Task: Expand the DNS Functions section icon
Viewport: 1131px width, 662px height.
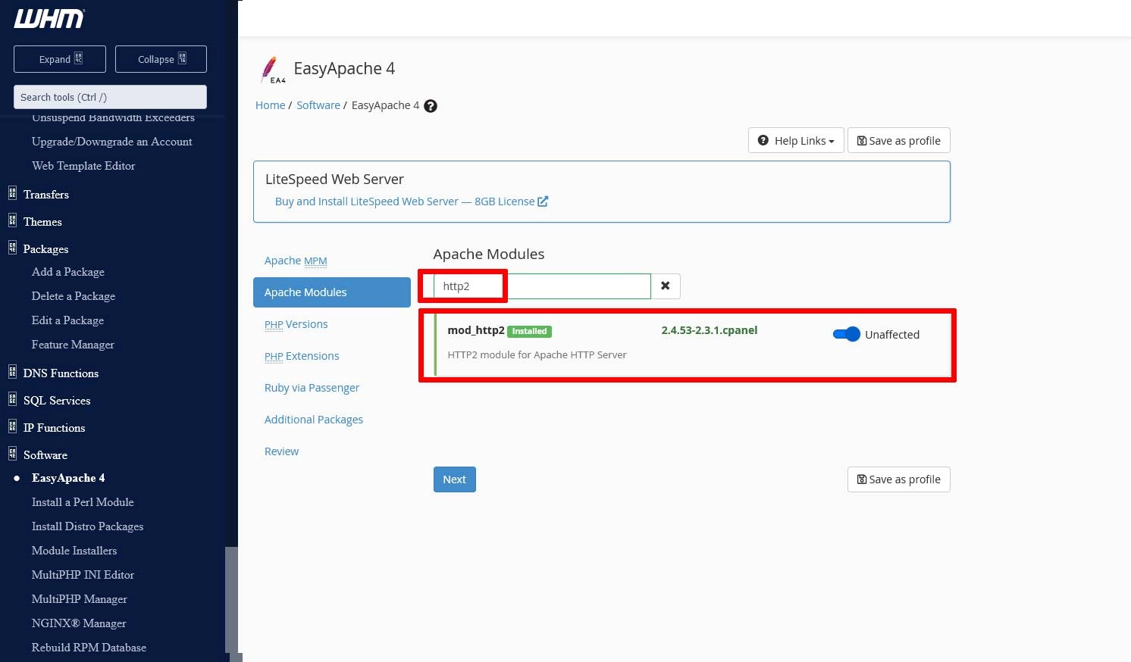Action: pos(12,373)
